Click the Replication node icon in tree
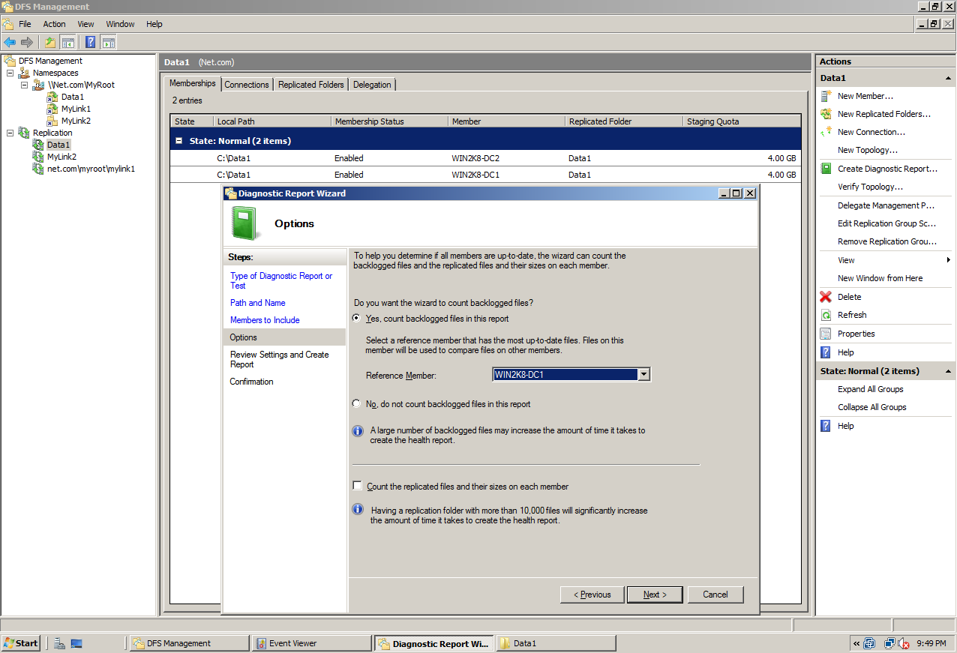The width and height of the screenshot is (957, 653). [25, 133]
